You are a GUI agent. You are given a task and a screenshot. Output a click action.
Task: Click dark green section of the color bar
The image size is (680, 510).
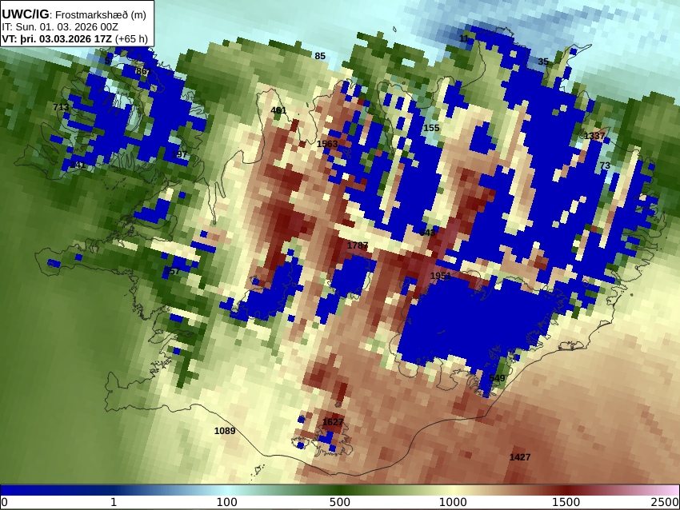(339, 490)
